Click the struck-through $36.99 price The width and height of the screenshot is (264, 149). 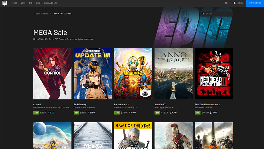click(124, 112)
